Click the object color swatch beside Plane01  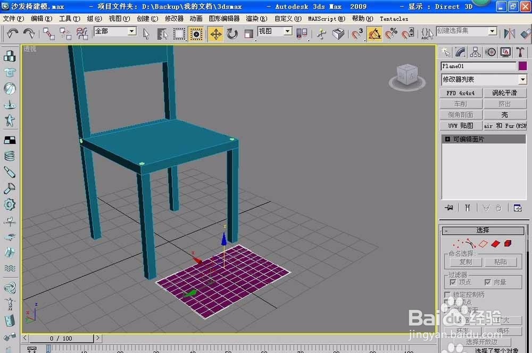coord(522,65)
